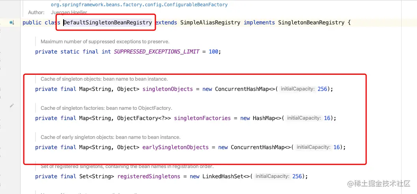Click the singletonFactories field name
417x194 pixels.
[202, 118]
